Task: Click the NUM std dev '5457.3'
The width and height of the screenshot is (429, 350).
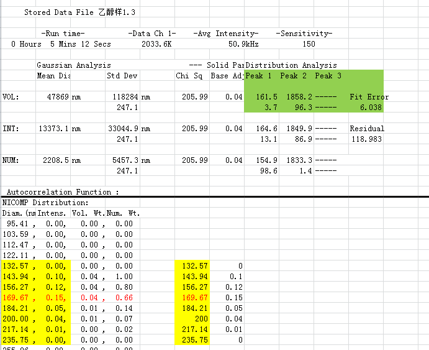Action: (125, 160)
